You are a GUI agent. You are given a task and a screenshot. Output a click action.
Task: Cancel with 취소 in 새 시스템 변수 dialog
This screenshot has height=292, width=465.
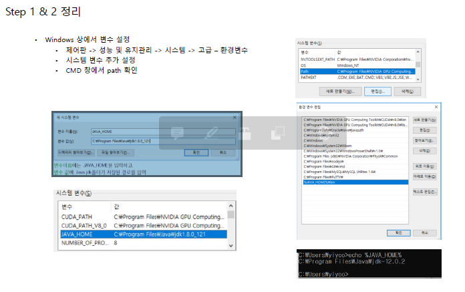tap(223, 152)
